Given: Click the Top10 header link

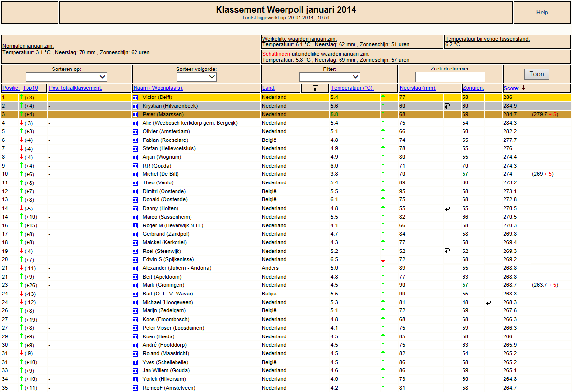Looking at the screenshot, I should [x=30, y=88].
